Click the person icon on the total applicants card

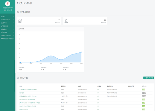66,21
